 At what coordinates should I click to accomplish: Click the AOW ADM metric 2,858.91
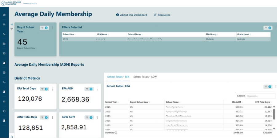[74, 127]
